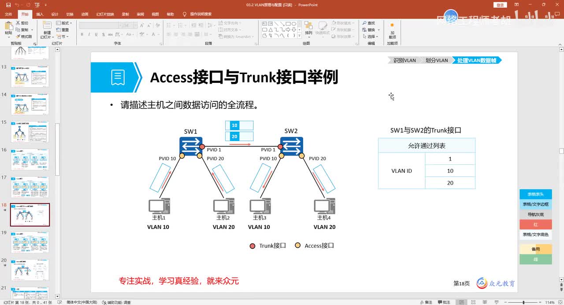This screenshot has height=305, width=564.
Task: Click the 识别VLAN navigation label on the slide
Action: (x=404, y=60)
